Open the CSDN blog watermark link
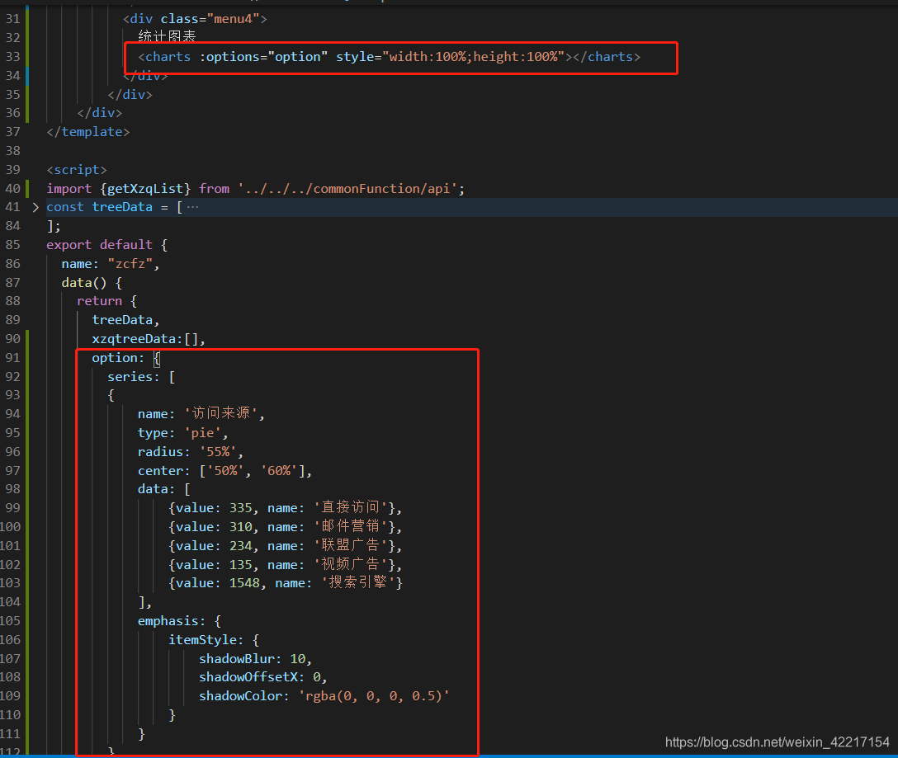Image resolution: width=898 pixels, height=758 pixels. (777, 742)
